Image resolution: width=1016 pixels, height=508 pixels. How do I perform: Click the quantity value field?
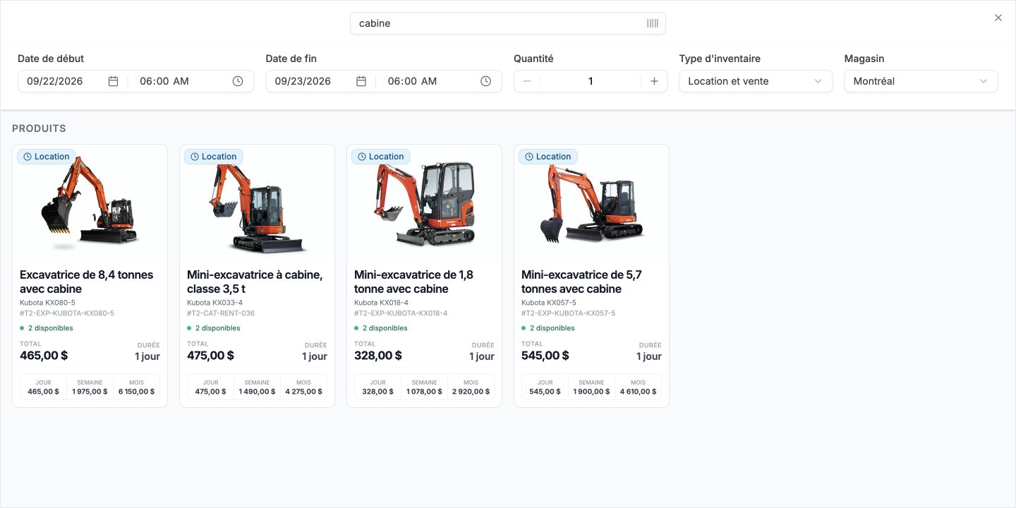[x=591, y=81]
